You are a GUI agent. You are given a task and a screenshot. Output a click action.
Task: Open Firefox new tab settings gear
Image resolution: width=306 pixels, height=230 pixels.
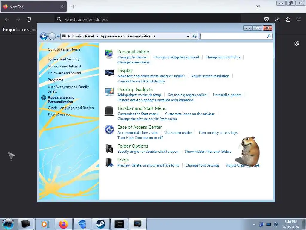click(297, 43)
